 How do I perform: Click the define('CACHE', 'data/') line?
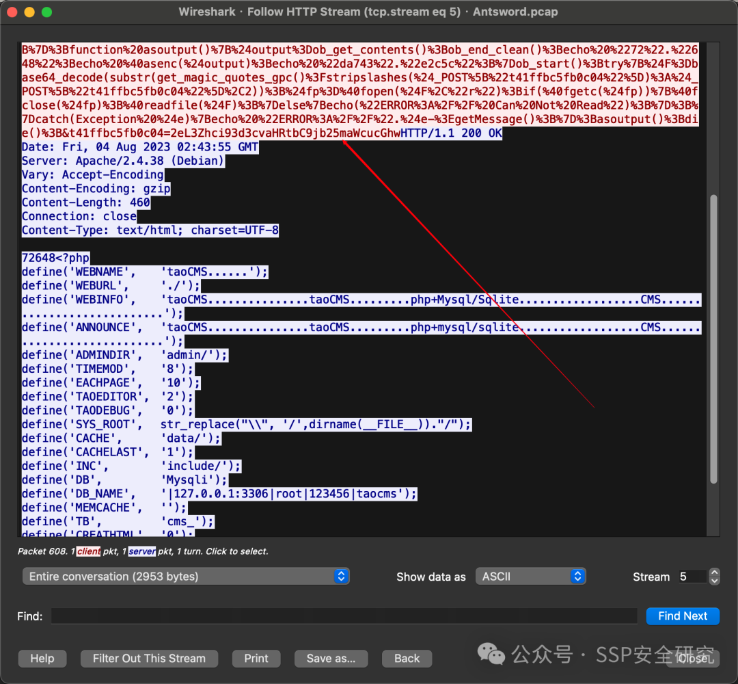coord(122,438)
